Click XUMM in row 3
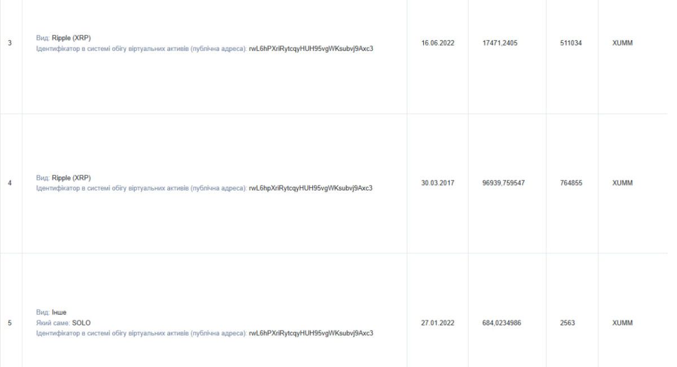This screenshot has width=677, height=367. 622,43
